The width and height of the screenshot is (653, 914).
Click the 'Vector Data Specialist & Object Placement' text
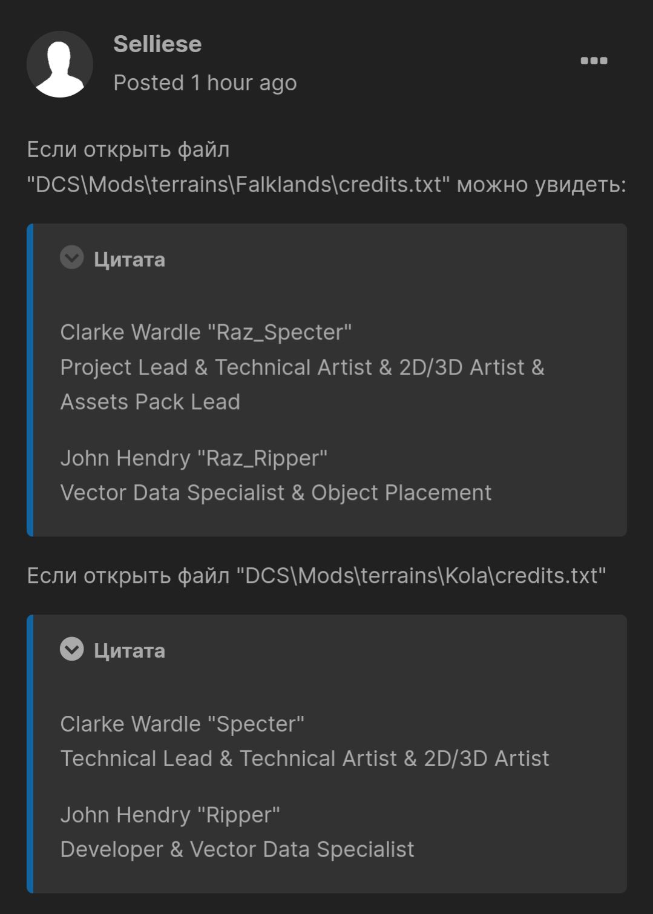tap(276, 493)
